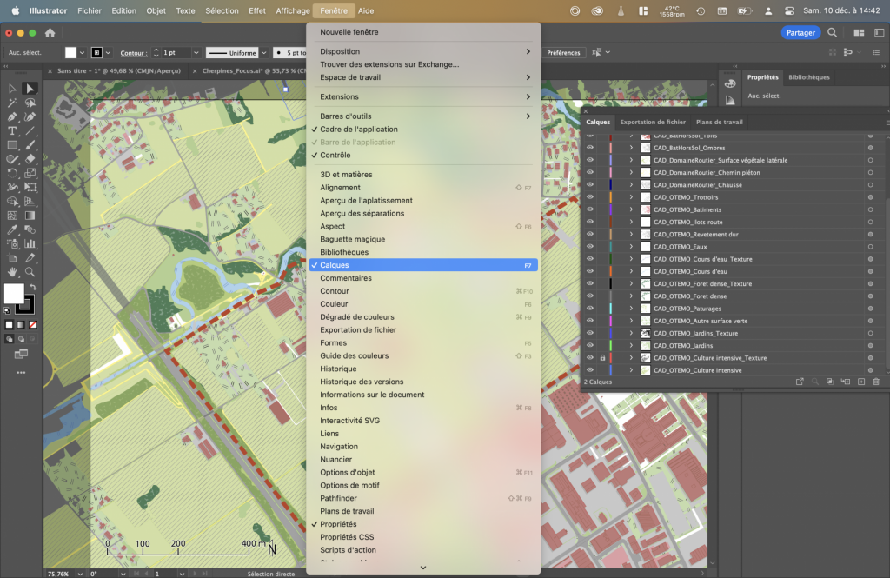Hide the CAD_OTEMO_Batiments layer

[x=590, y=209]
